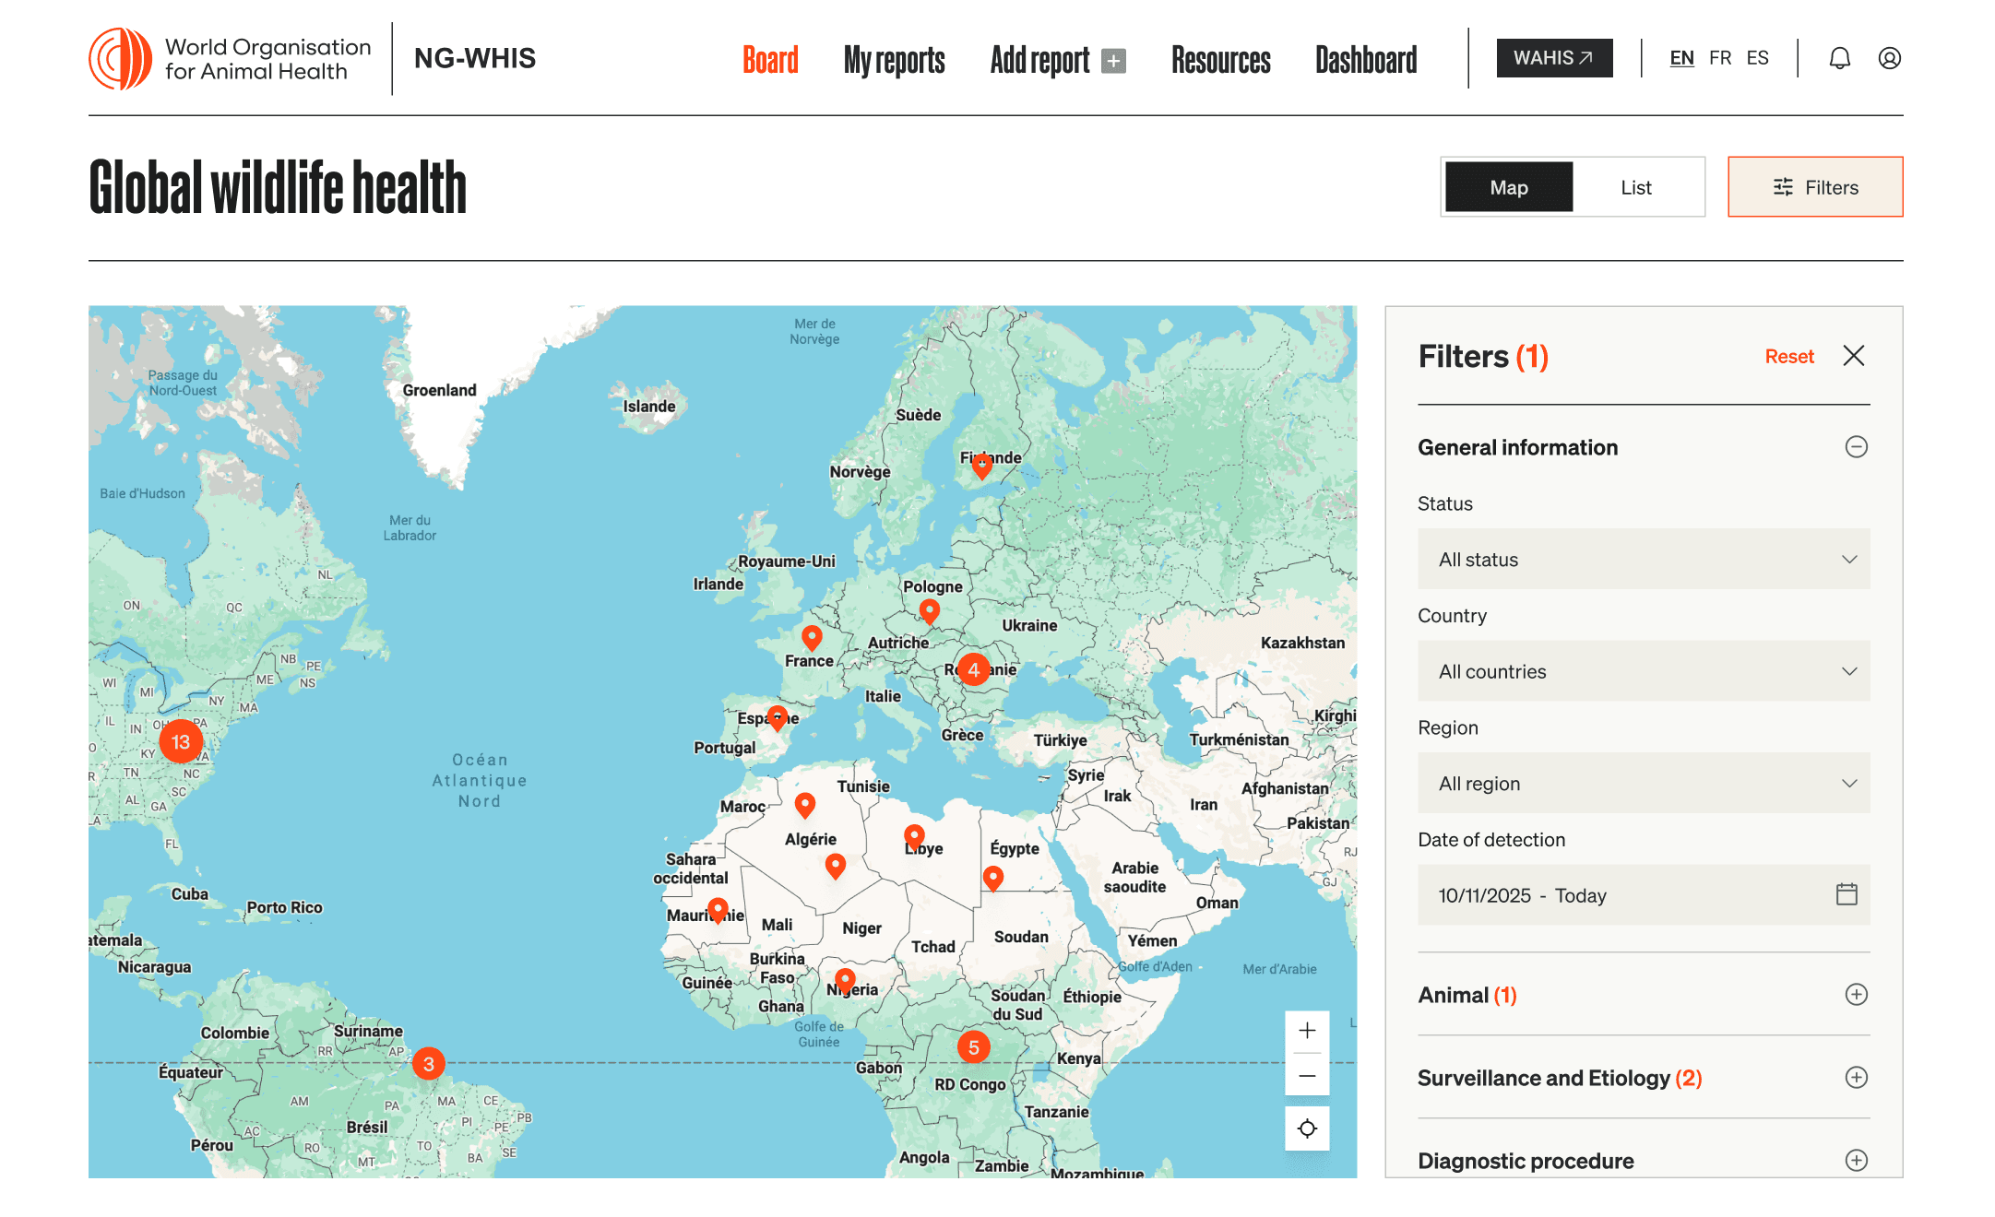Open the All status dropdown
This screenshot has width=1995, height=1217.
click(1643, 560)
